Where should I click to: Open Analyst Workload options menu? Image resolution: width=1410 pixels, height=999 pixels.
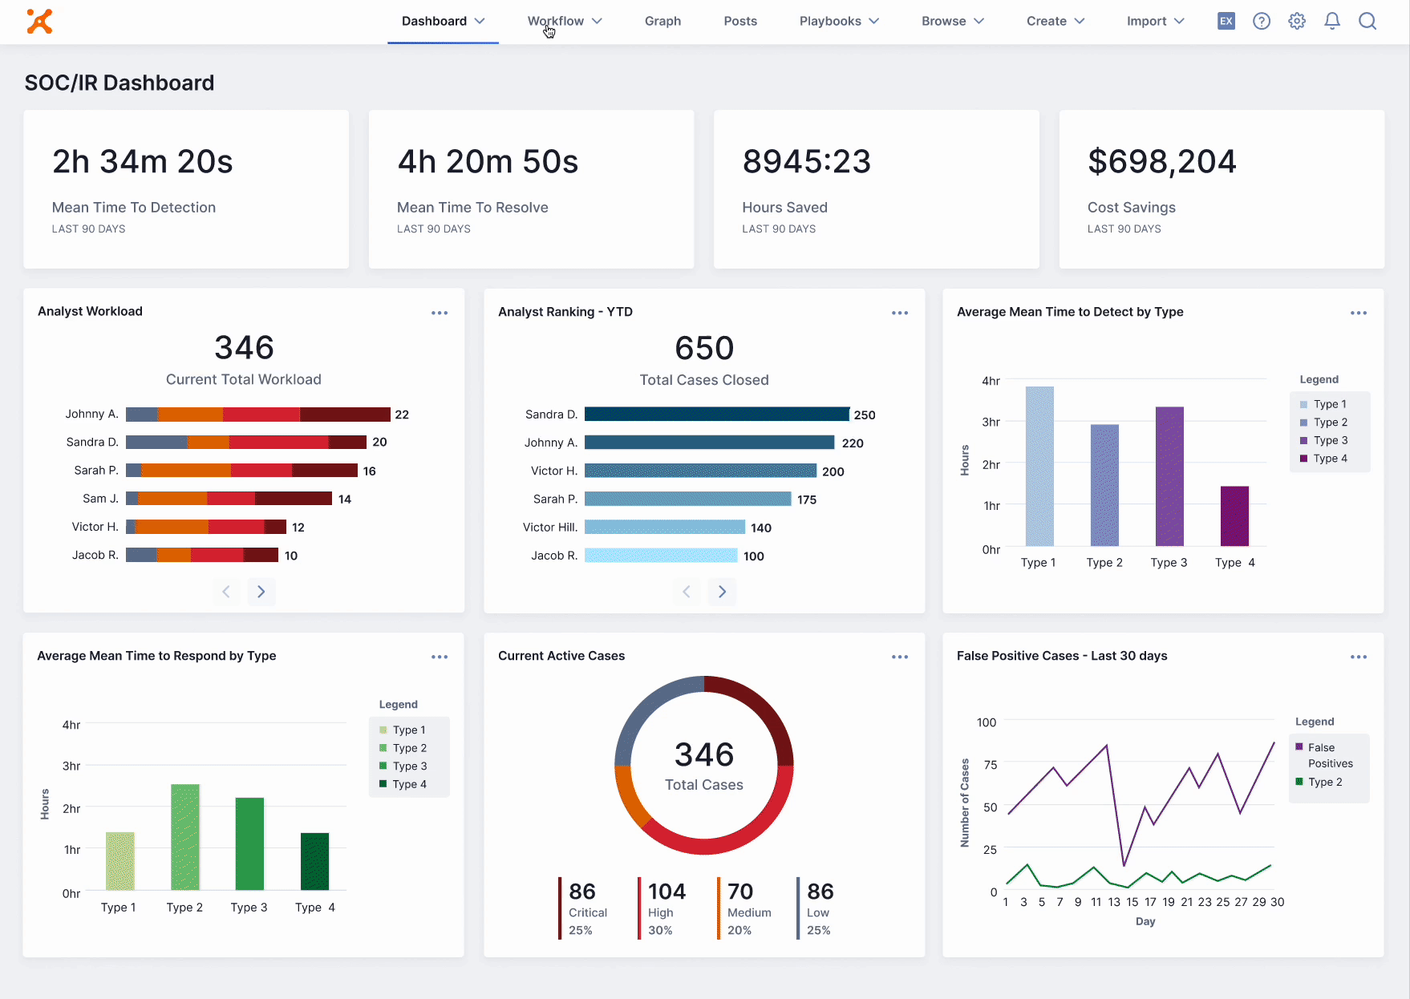440,313
